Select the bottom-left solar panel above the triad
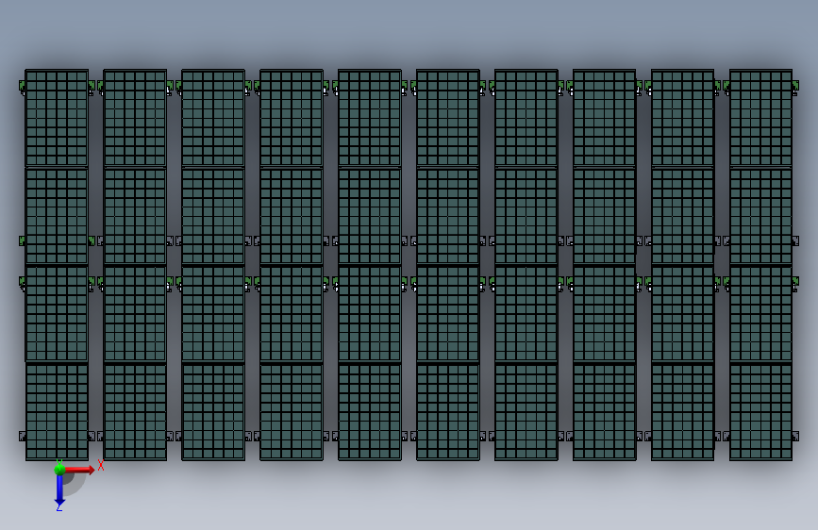 (x=57, y=412)
